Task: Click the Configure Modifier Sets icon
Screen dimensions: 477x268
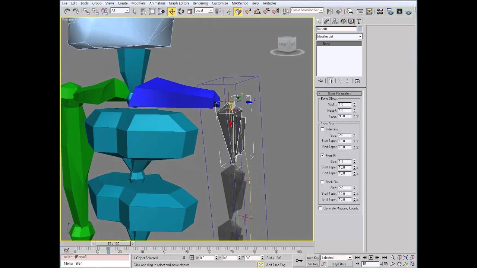Action: [357, 81]
